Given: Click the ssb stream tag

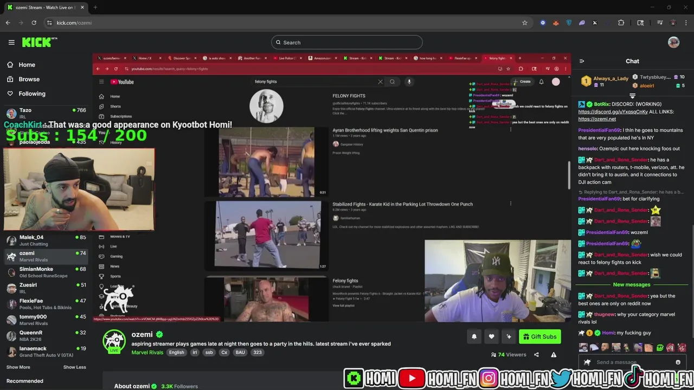Looking at the screenshot, I should click(x=209, y=352).
